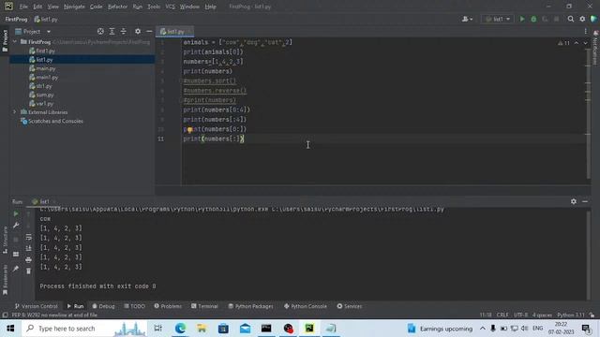Viewport: 600px width, 337px height.
Task: Toggle soft-wrap in Run console
Action: tap(29, 237)
